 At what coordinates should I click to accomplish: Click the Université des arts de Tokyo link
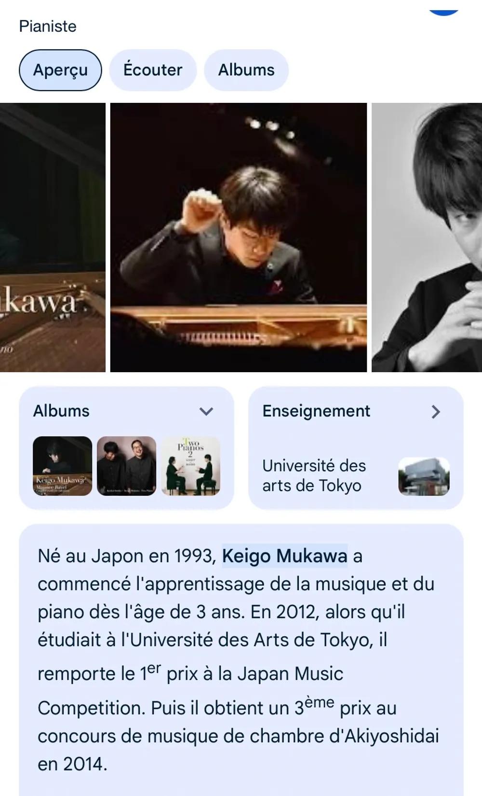[314, 475]
